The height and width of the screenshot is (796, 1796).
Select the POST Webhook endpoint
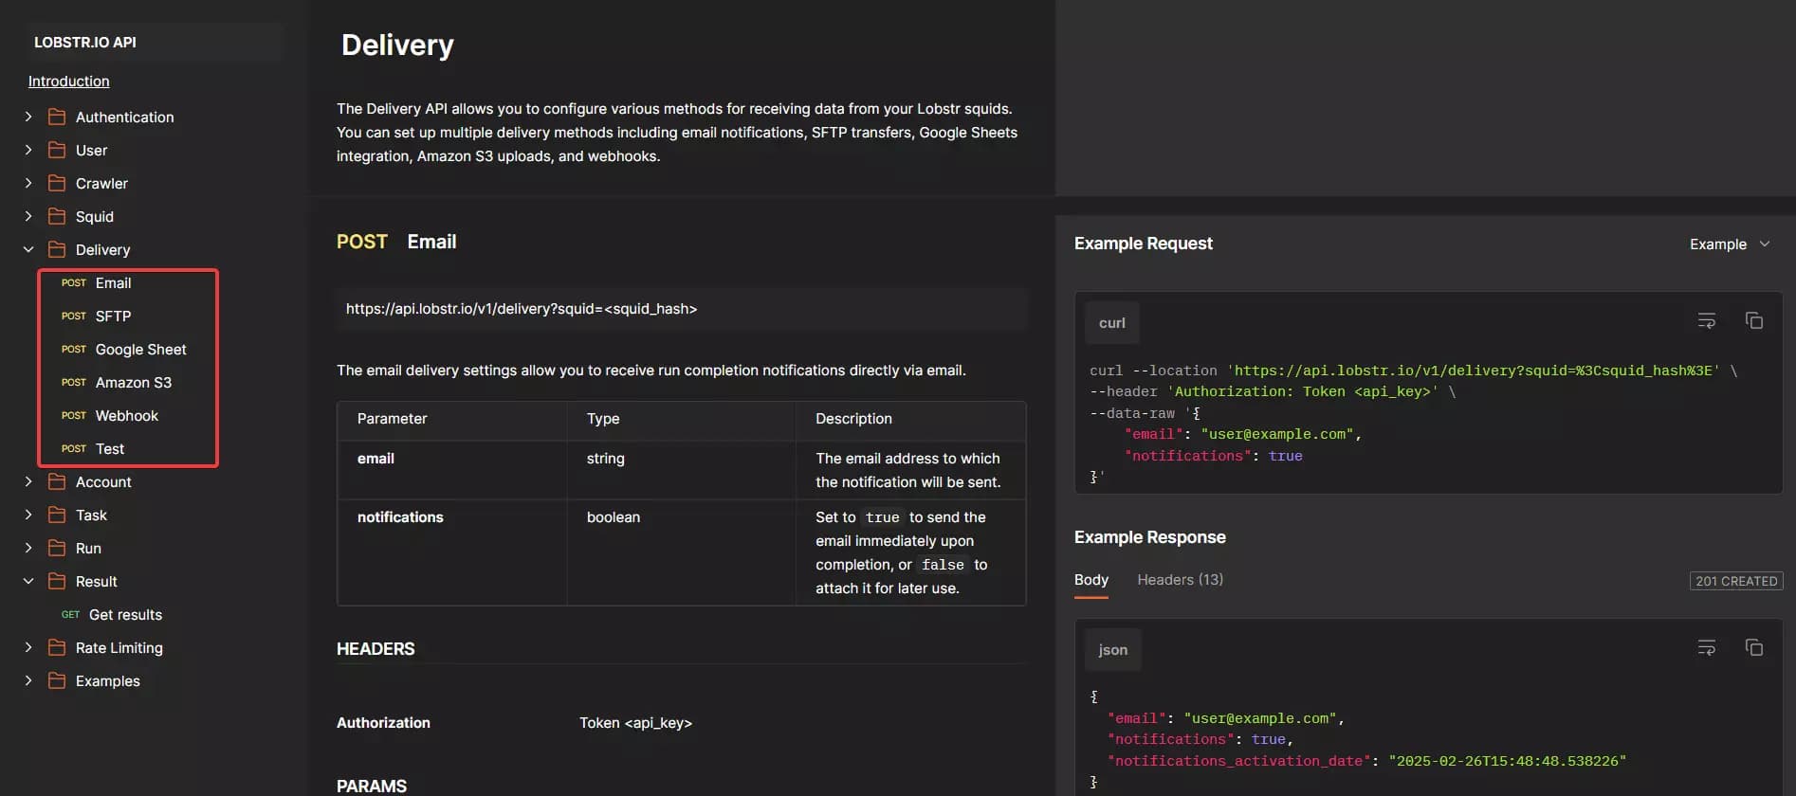pos(126,415)
